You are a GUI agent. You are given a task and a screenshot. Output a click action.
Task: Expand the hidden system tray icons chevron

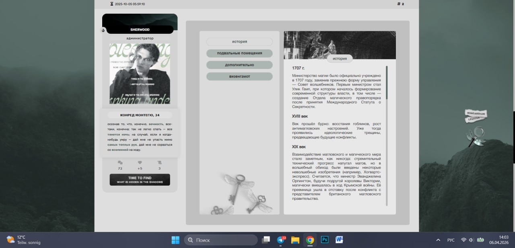[x=438, y=240]
